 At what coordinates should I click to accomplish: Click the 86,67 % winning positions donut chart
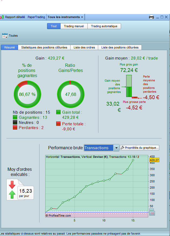(27, 94)
